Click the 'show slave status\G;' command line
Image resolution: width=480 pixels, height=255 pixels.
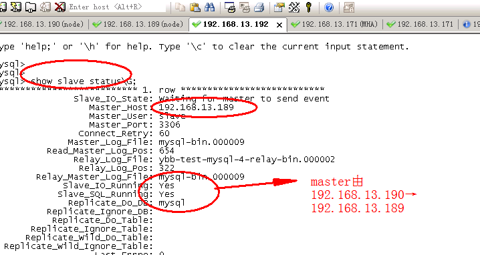[84, 81]
